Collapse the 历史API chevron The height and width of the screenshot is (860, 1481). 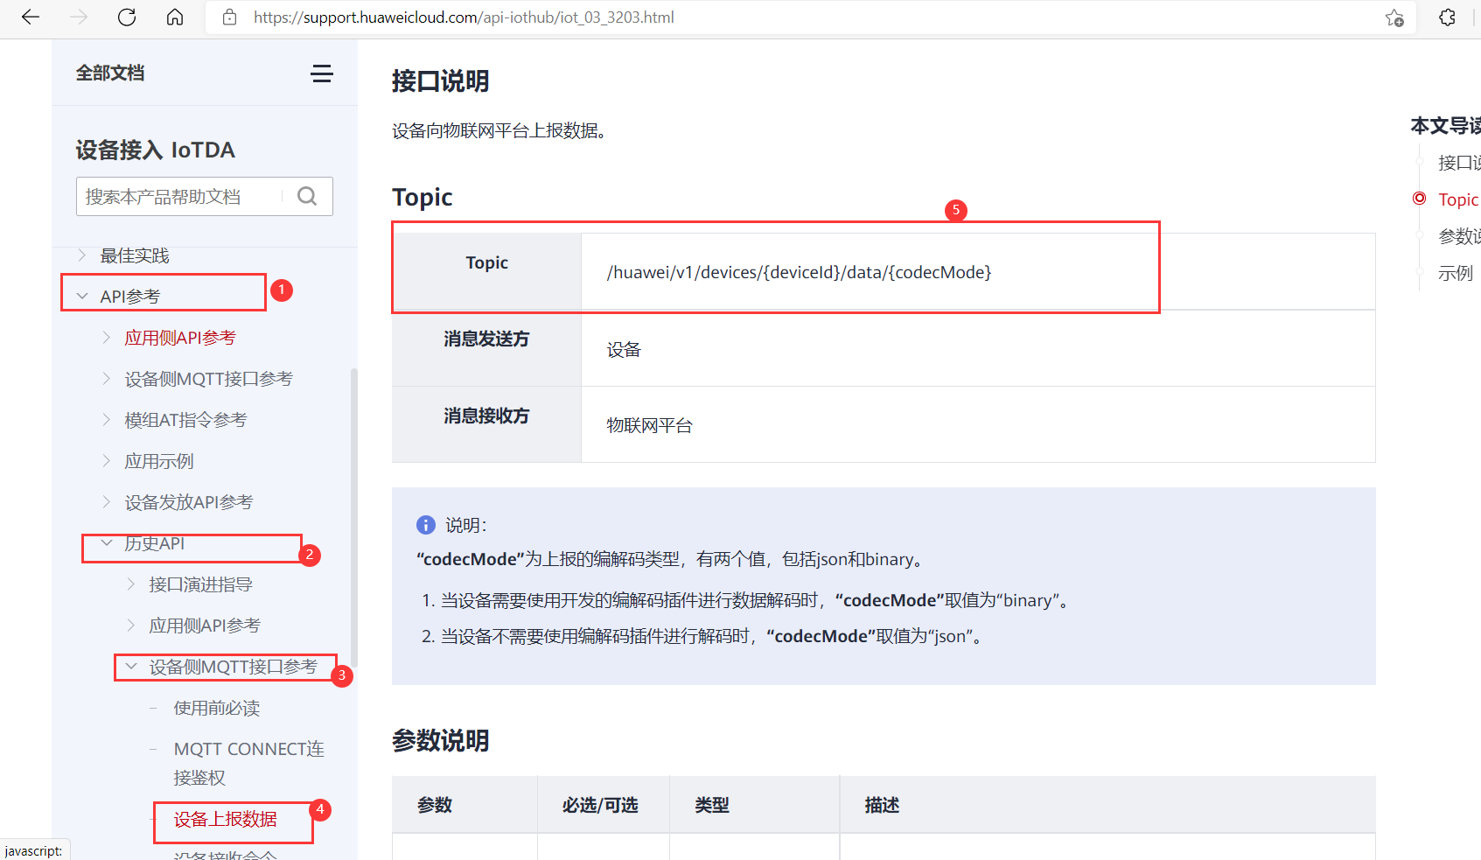pyautogui.click(x=107, y=543)
